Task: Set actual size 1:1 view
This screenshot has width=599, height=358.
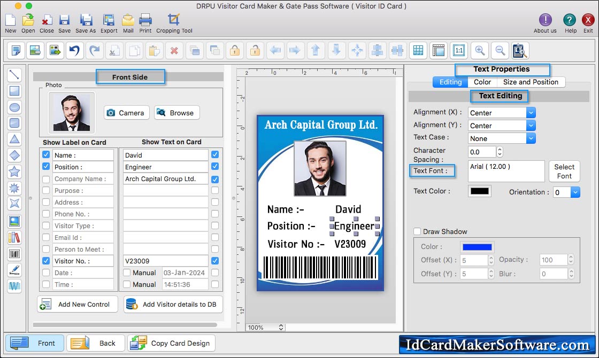Action: [459, 50]
